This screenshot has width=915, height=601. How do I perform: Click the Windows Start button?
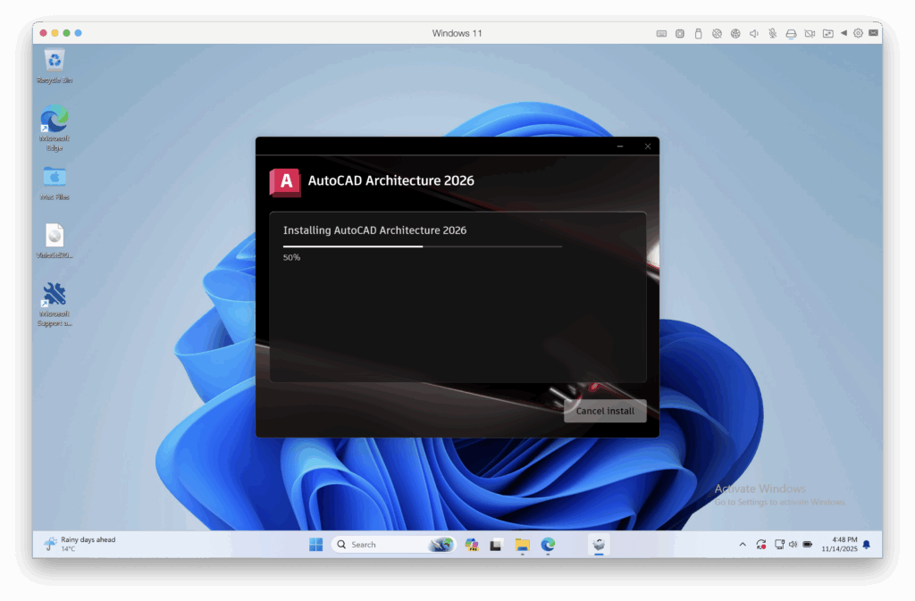[x=315, y=544]
